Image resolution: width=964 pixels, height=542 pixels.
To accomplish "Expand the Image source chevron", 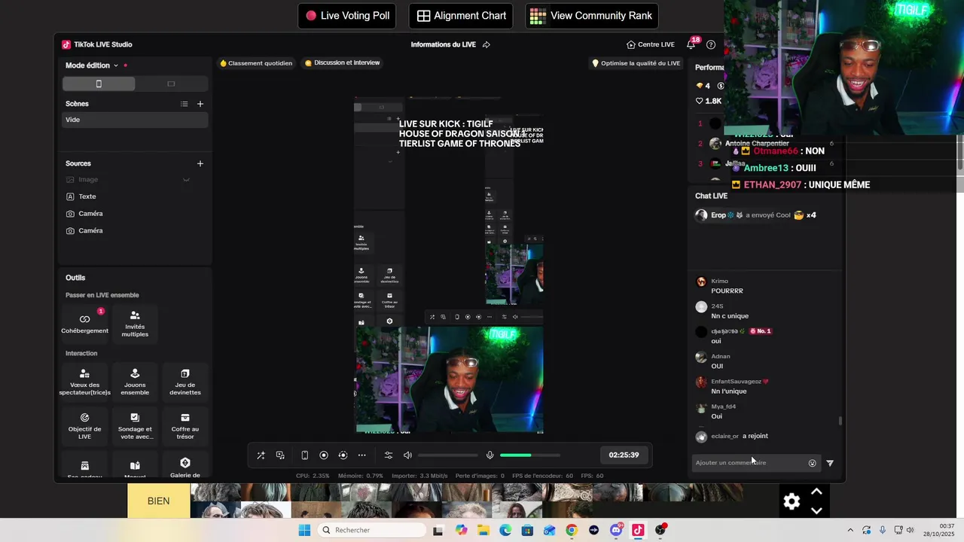I will click(186, 180).
